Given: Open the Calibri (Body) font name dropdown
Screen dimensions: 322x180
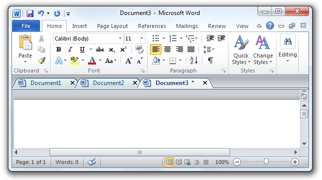Looking at the screenshot, I should tap(120, 38).
